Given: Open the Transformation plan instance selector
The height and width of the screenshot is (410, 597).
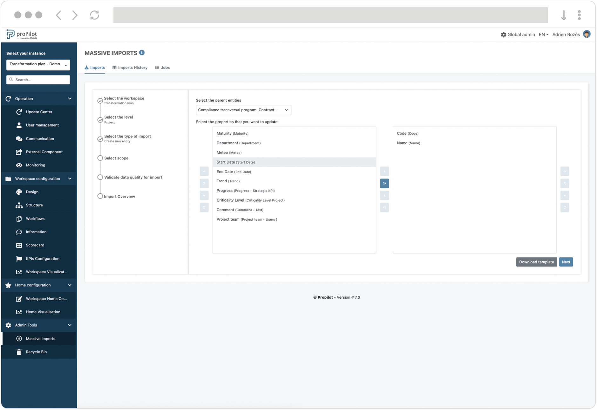Looking at the screenshot, I should (x=38, y=64).
